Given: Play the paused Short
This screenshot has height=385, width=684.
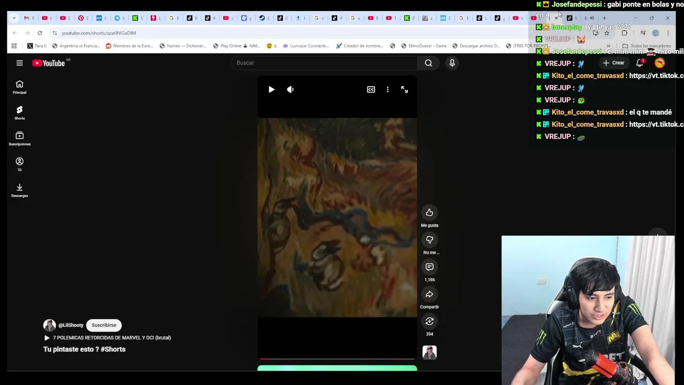Looking at the screenshot, I should (x=271, y=89).
